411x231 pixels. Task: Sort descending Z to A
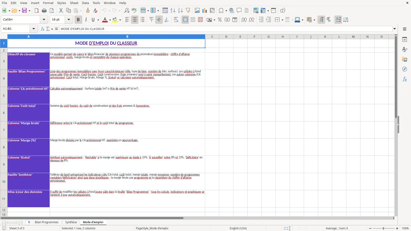coord(180,11)
